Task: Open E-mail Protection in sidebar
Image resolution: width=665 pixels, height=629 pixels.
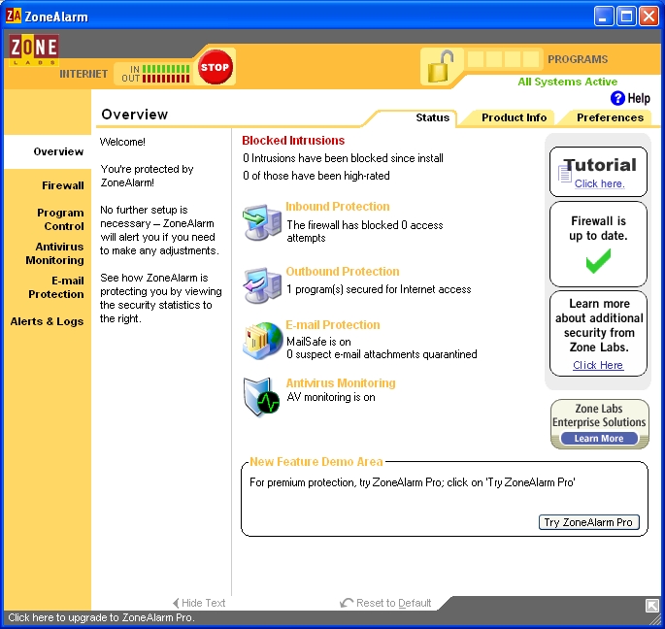Action: 56,287
